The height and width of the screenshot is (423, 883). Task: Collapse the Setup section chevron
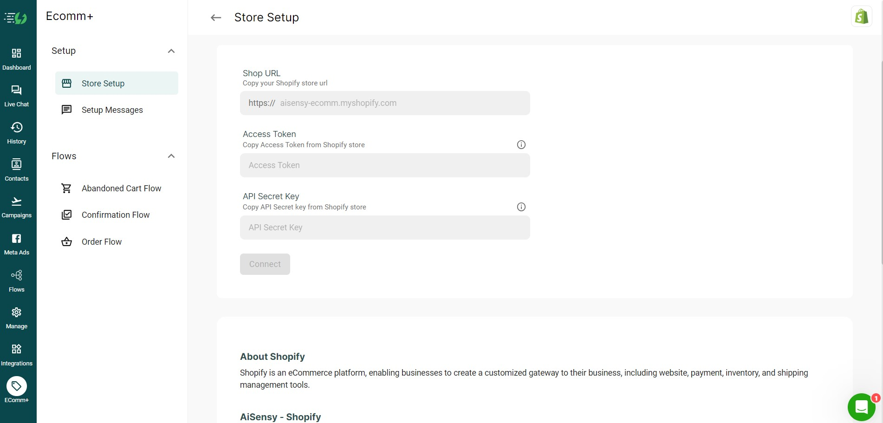(x=171, y=51)
